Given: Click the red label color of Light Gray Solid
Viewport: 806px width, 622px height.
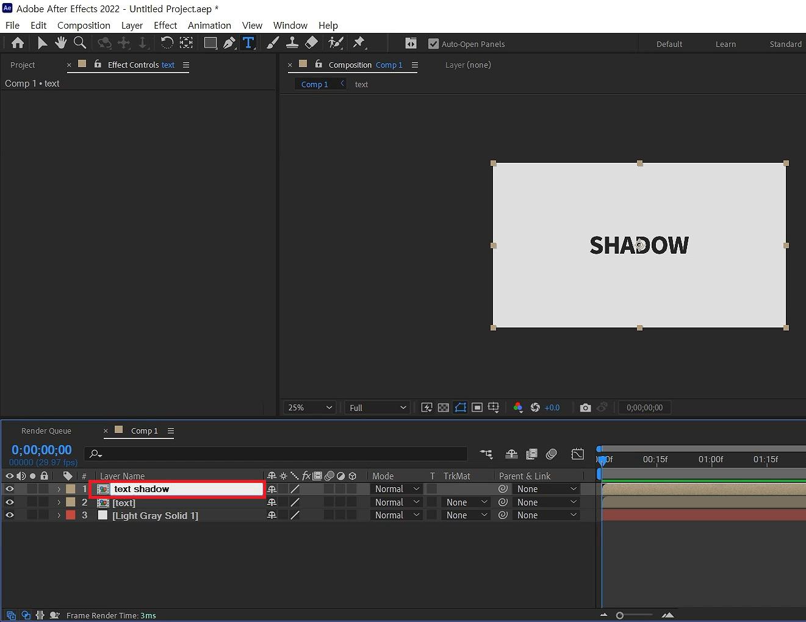Looking at the screenshot, I should tap(71, 515).
